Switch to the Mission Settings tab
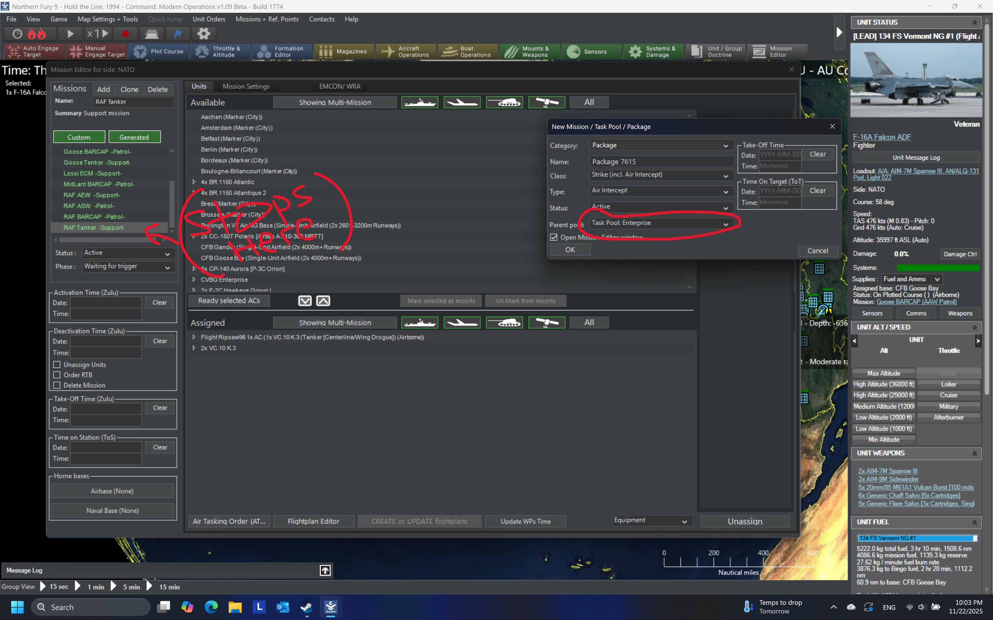The height and width of the screenshot is (620, 993). (246, 86)
